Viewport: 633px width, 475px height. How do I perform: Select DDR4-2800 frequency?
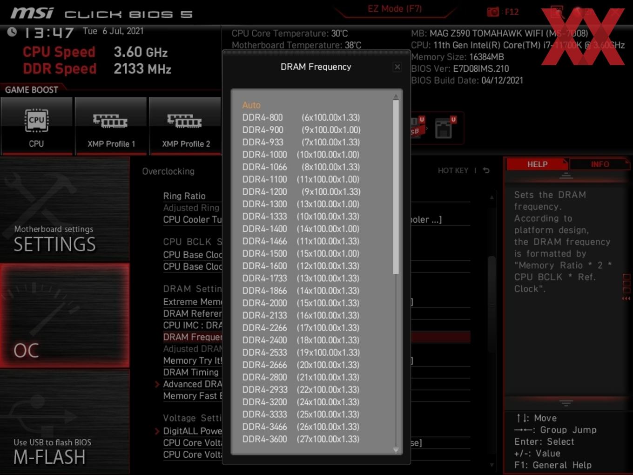(301, 377)
